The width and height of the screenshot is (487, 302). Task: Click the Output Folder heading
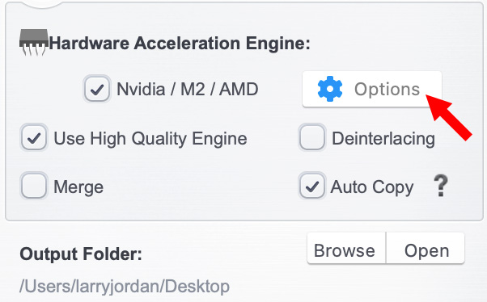(81, 254)
